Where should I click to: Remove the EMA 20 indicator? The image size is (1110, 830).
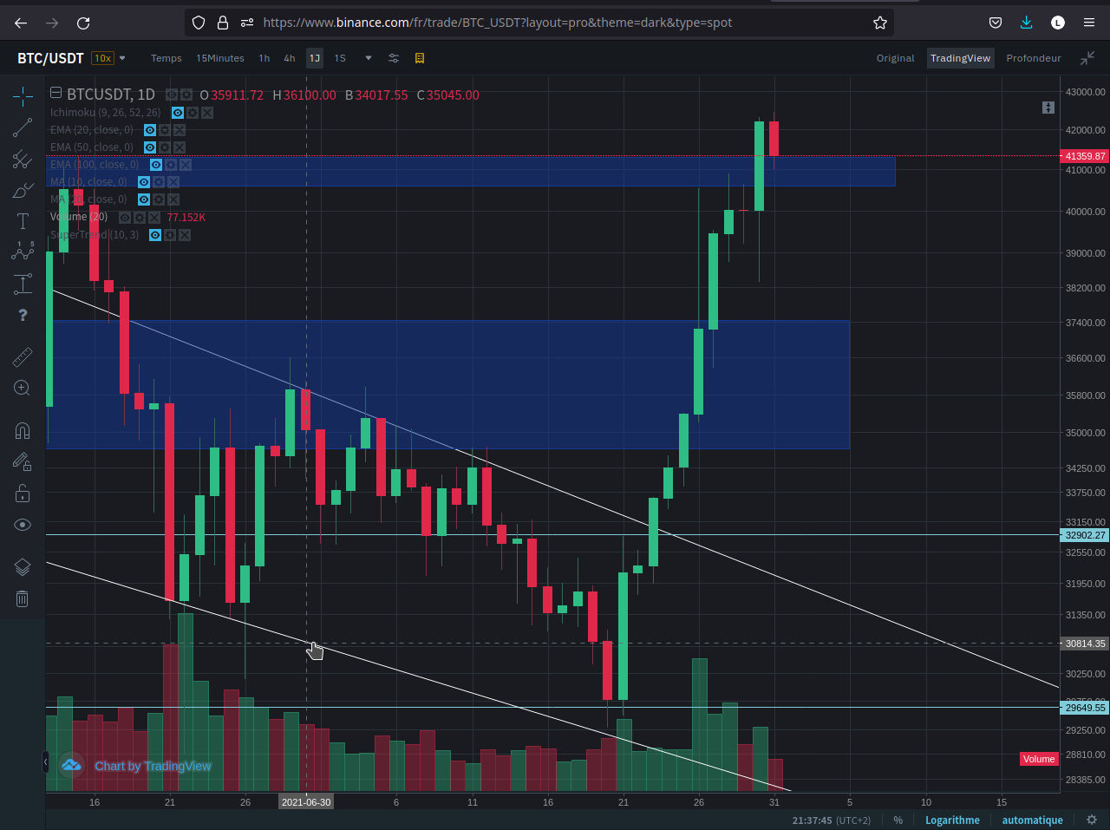(x=180, y=130)
